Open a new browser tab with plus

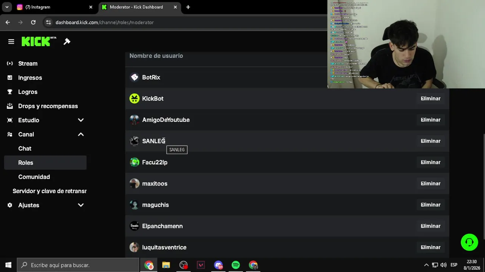(188, 7)
